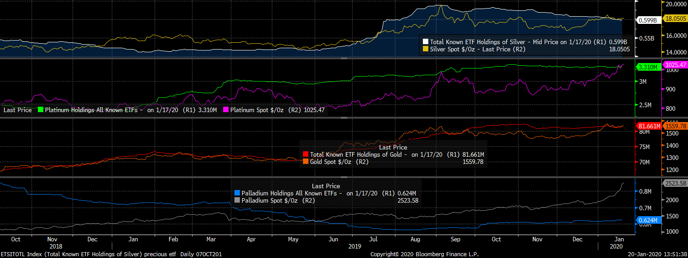Select the green Platinum Holdings legend swatch
This screenshot has width=688, height=258.
[x=41, y=109]
